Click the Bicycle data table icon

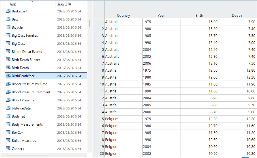click(8, 27)
